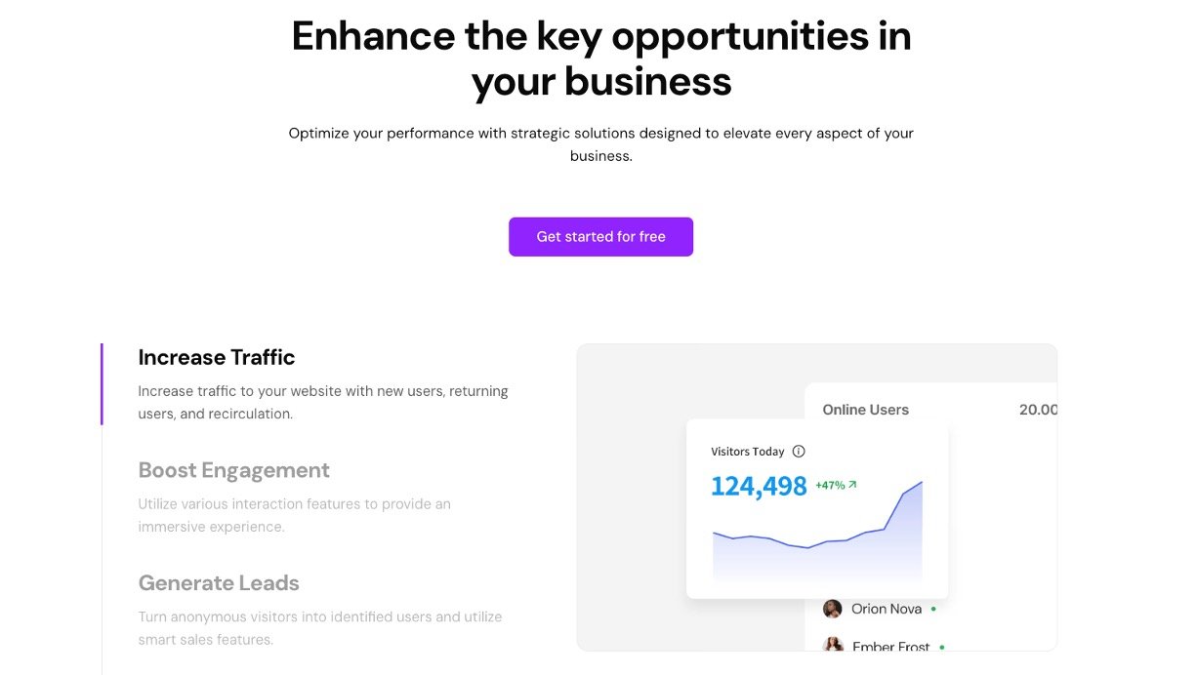Click the Visitors Today card title

click(747, 452)
